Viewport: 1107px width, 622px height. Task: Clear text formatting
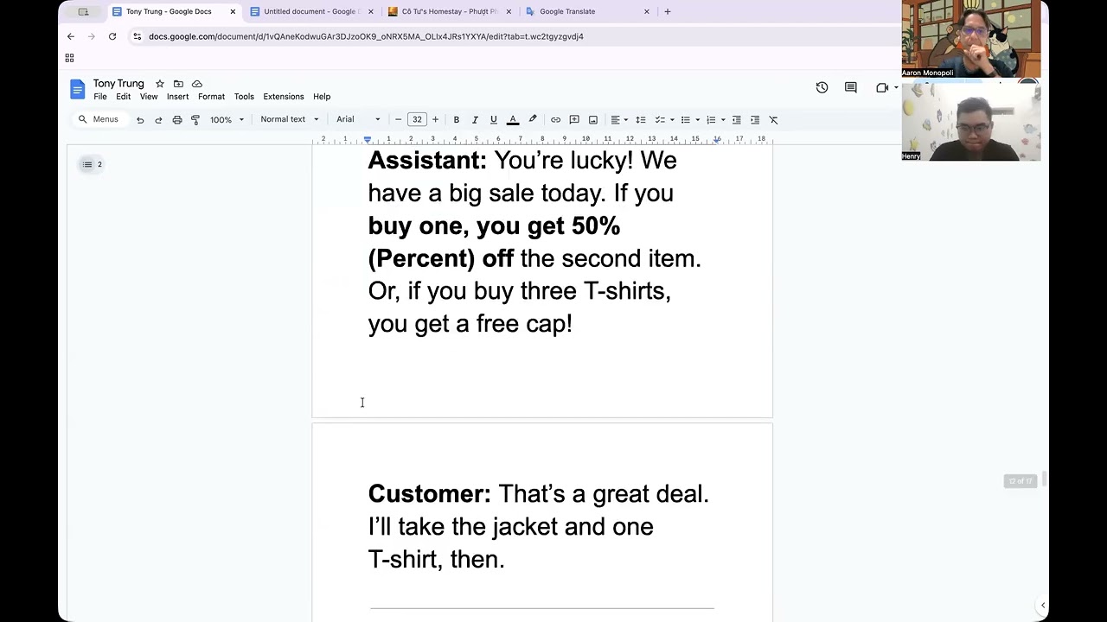pos(774,120)
